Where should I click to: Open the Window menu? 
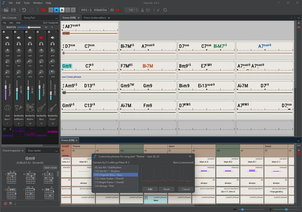point(38,3)
